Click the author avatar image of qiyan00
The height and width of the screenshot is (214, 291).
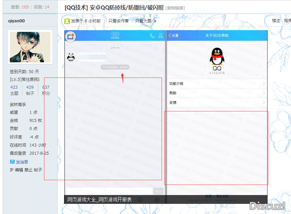click(x=30, y=47)
